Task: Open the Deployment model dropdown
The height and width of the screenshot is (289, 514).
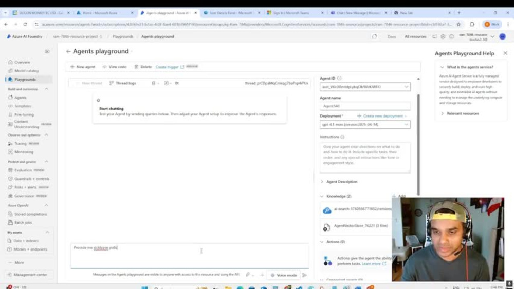Action: pos(365,124)
